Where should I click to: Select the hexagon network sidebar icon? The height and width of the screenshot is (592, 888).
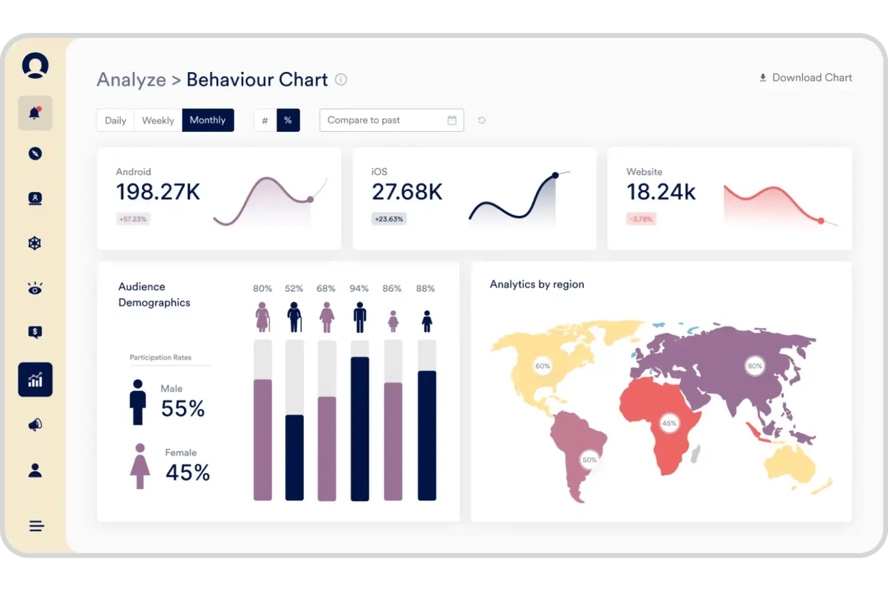pyautogui.click(x=35, y=243)
